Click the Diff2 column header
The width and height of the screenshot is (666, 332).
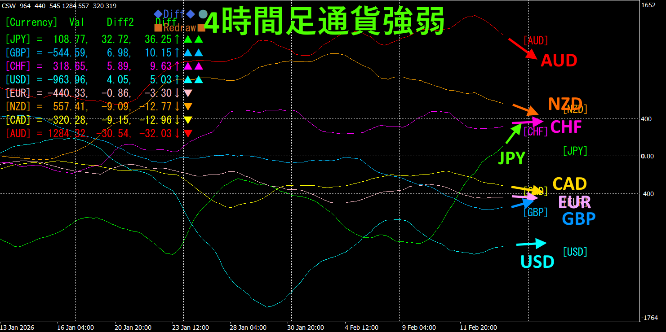(x=120, y=22)
